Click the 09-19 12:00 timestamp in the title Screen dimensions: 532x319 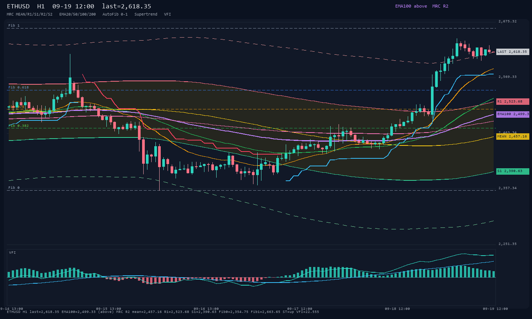[73, 6]
